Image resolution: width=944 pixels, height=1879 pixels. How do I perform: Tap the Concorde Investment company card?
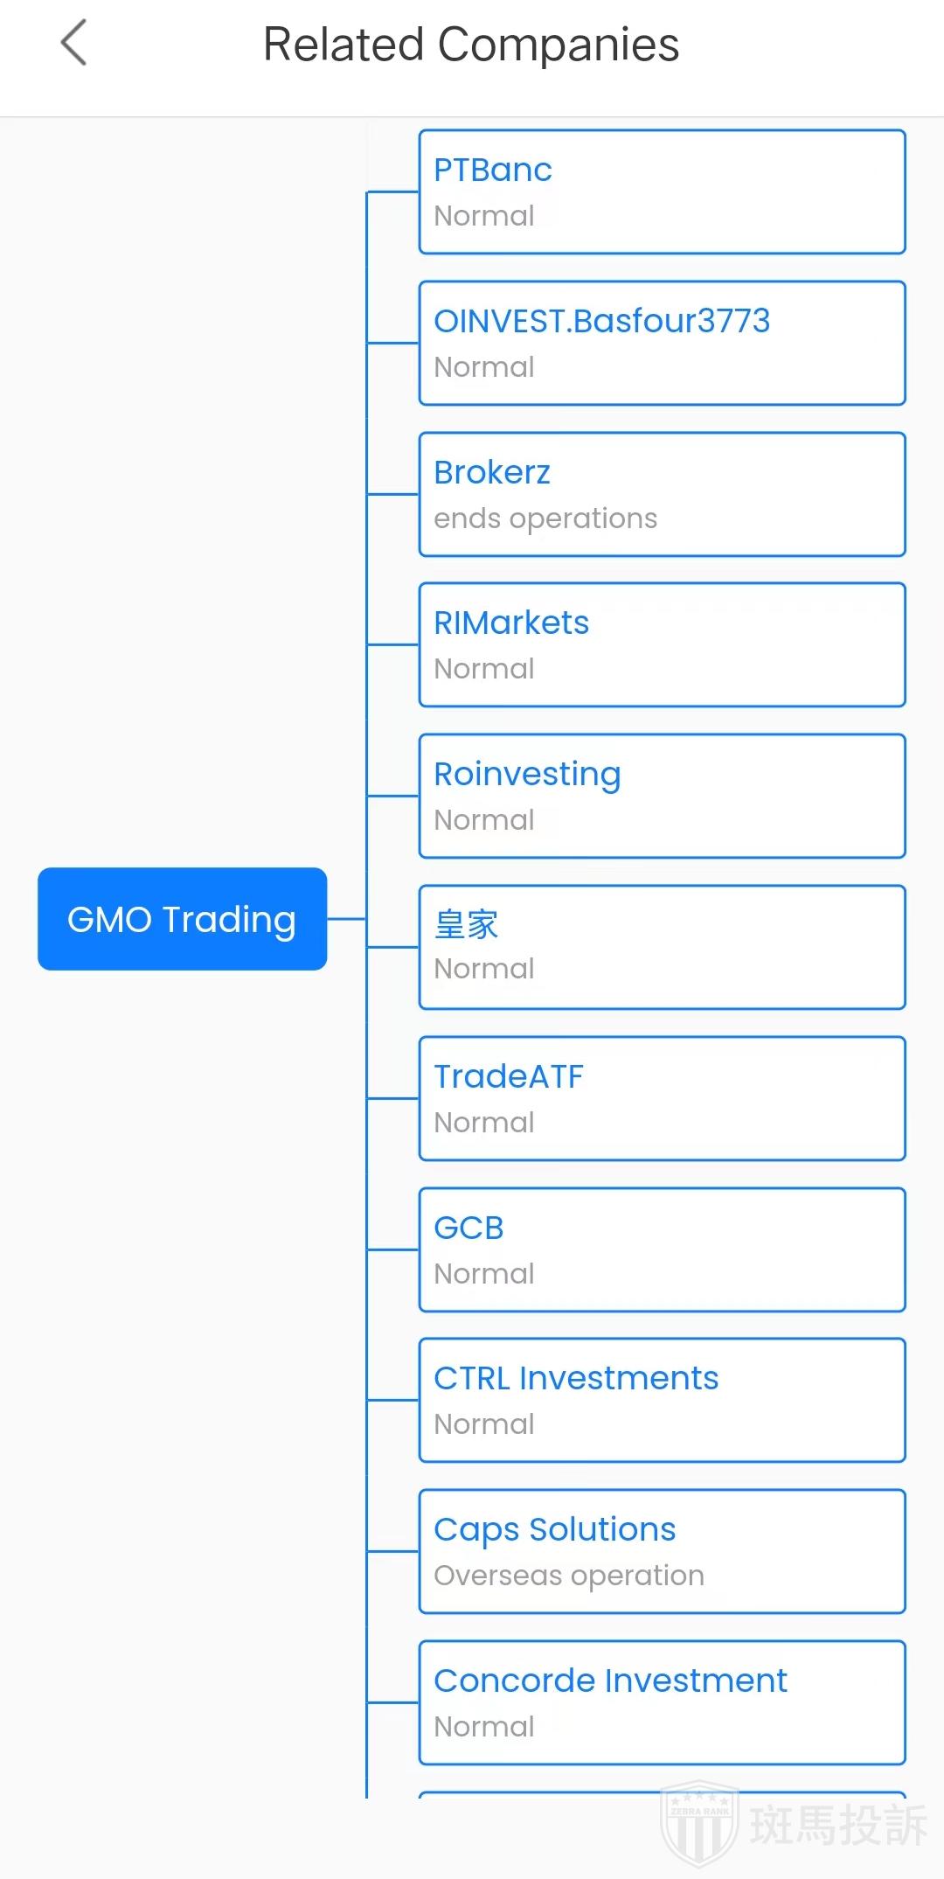click(662, 1702)
